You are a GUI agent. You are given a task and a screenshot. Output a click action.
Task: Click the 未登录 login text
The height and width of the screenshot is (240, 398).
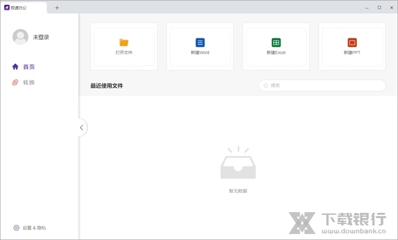(41, 37)
